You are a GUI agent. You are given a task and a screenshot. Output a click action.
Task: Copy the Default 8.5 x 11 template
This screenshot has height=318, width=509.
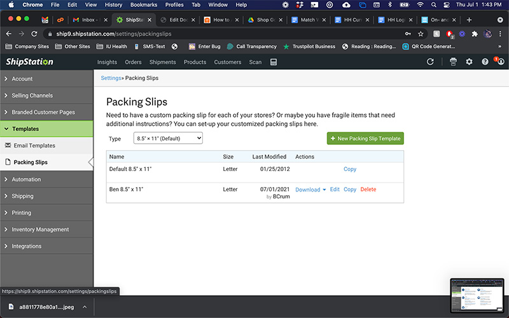349,169
